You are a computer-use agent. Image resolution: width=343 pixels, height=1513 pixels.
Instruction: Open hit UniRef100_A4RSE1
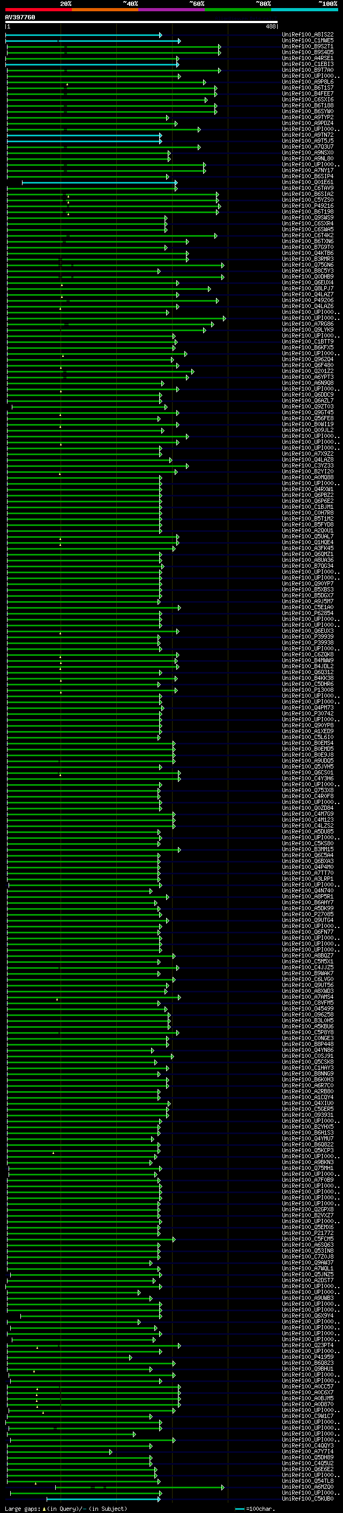(308, 58)
